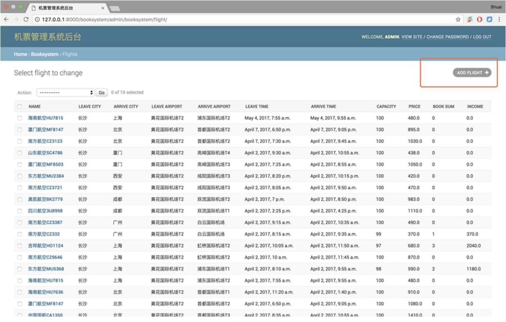Go to Home breadcrumb
The image size is (506, 322).
pyautogui.click(x=20, y=54)
